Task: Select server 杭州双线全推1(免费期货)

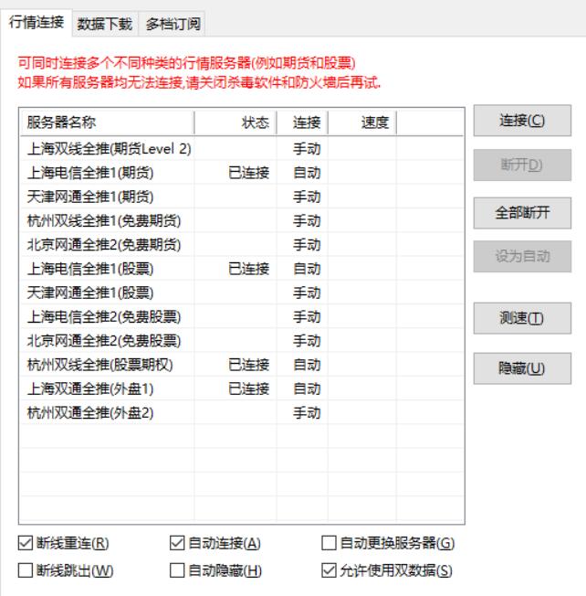Action: tap(104, 220)
